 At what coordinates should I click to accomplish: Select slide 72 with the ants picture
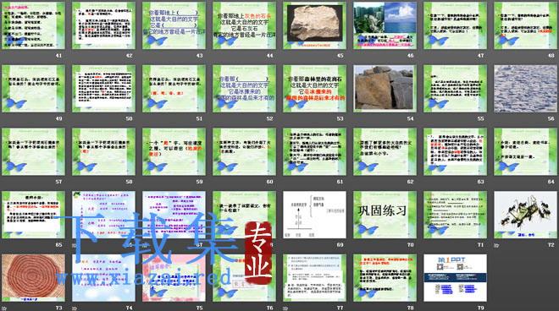click(525, 215)
